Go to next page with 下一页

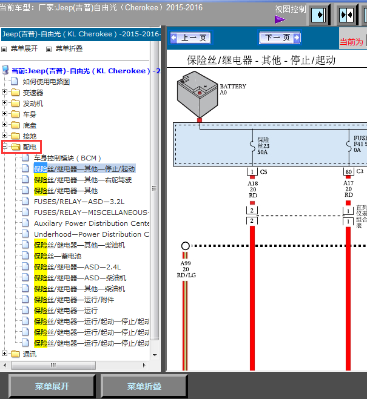[x=280, y=38]
